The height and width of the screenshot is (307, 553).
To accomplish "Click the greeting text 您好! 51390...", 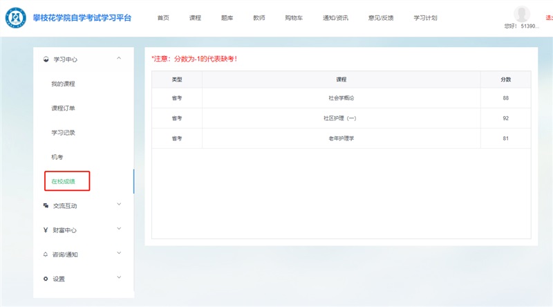I will pyautogui.click(x=521, y=26).
